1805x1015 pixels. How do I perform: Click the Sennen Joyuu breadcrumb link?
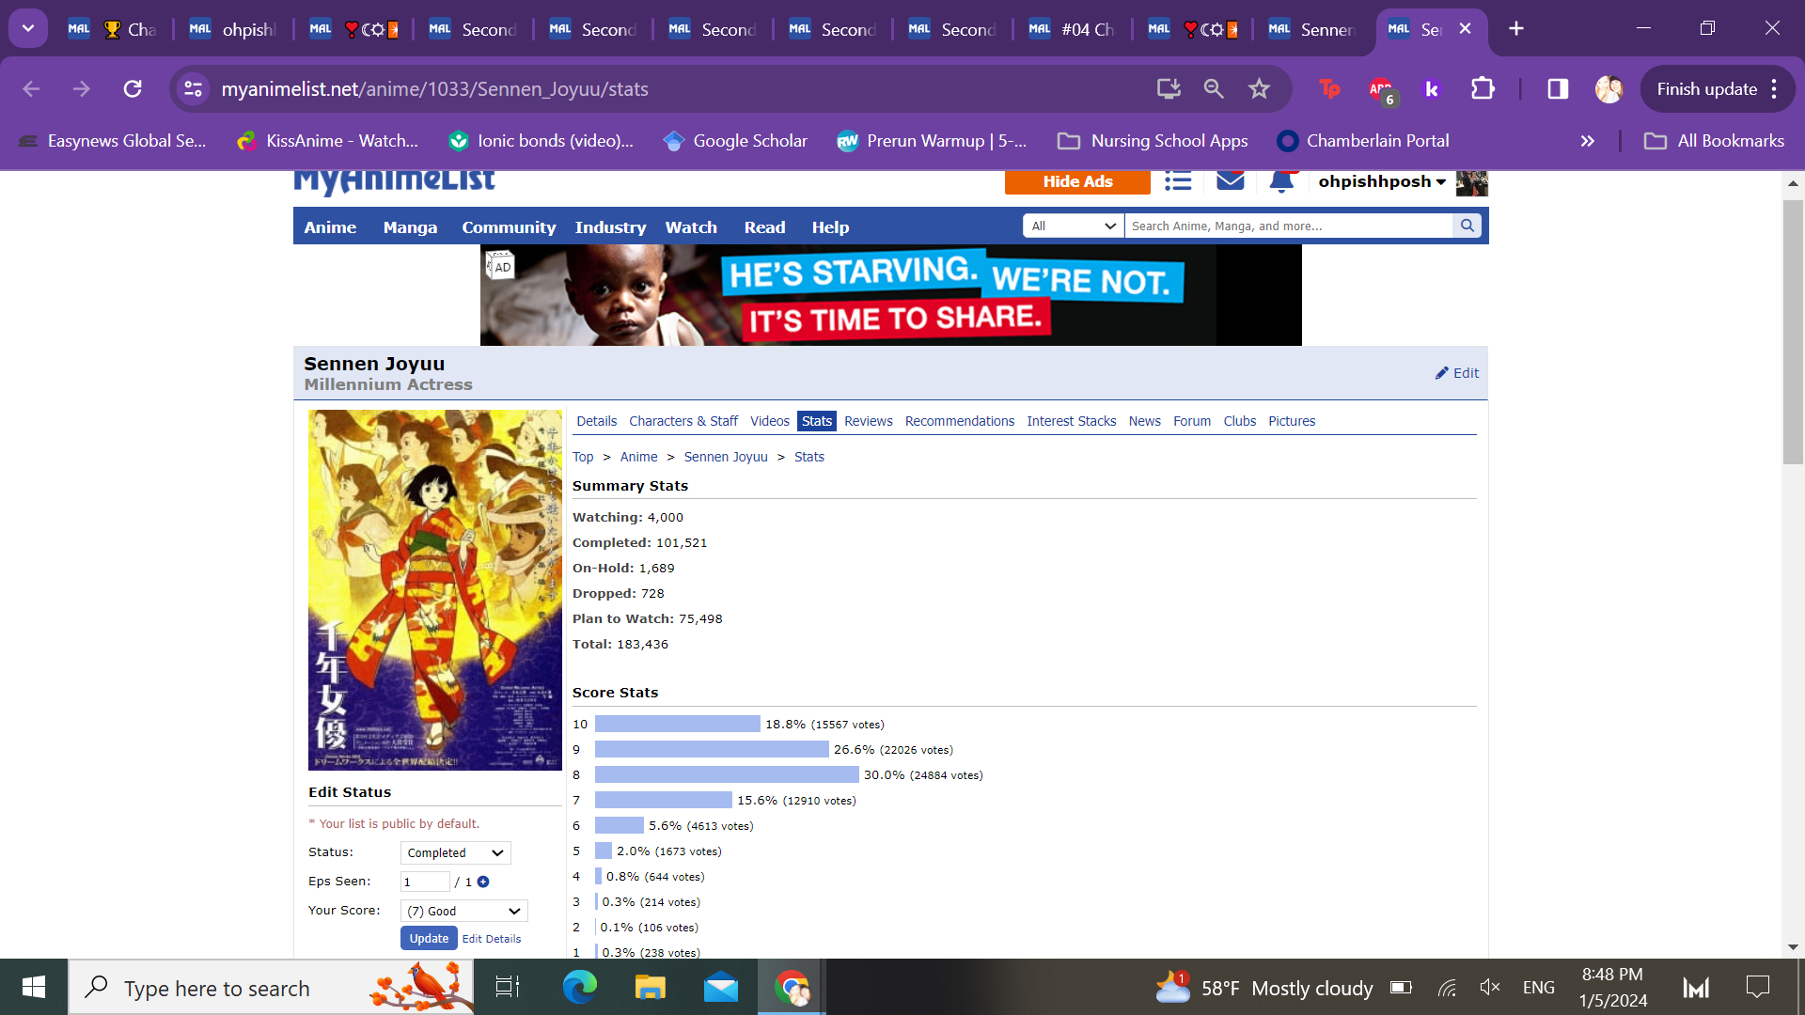coord(726,457)
